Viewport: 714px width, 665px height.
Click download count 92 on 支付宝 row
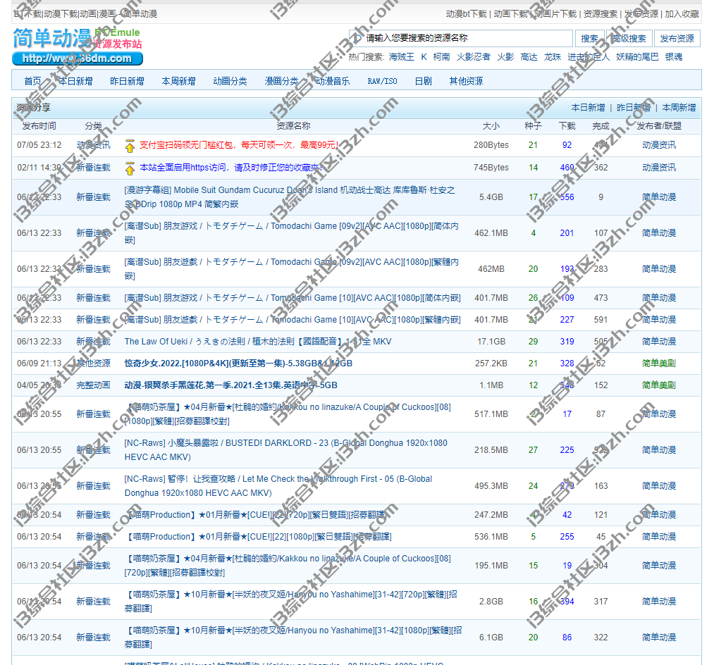567,144
